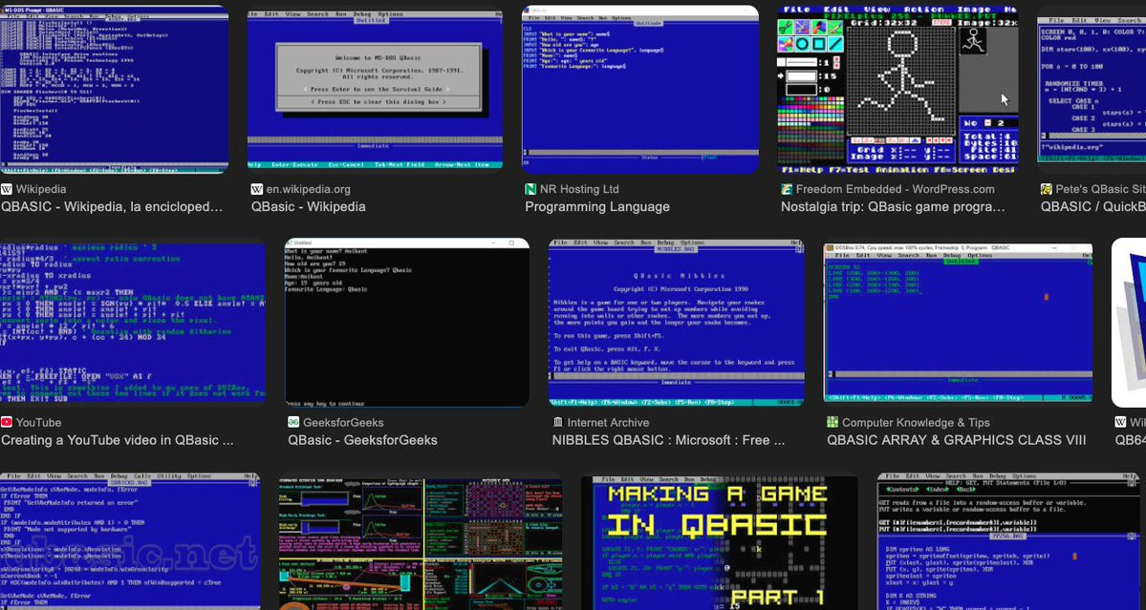Click 'Freedom Embedded - WordPress.com' source label
The width and height of the screenshot is (1146, 610).
tap(896, 189)
